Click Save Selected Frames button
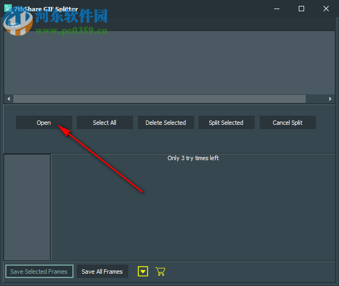Screen dimensions: 339x286 pos(39,272)
